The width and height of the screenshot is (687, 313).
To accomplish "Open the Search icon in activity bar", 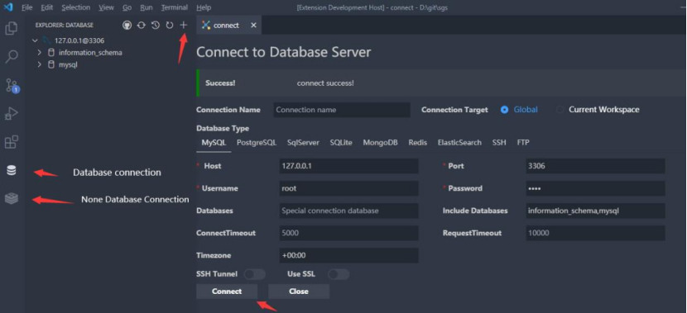I will [x=12, y=57].
